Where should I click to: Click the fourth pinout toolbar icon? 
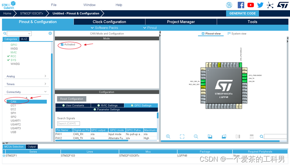pos(210,136)
